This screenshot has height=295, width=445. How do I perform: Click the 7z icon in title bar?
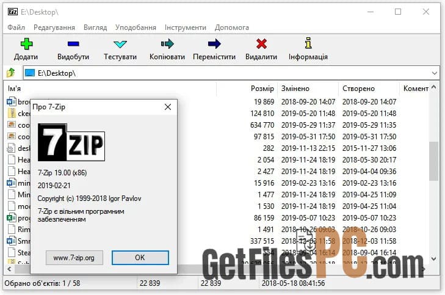click(x=12, y=12)
